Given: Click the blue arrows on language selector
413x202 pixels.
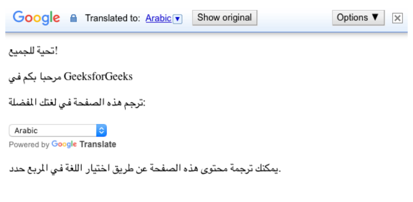Looking at the screenshot, I should click(x=102, y=130).
